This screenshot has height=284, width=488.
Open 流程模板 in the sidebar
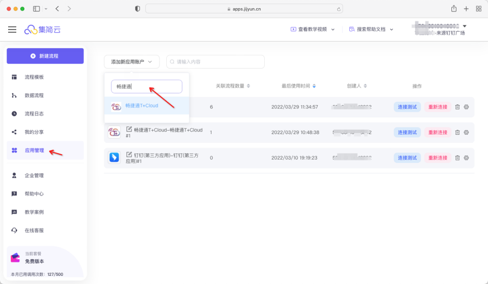[x=34, y=77]
